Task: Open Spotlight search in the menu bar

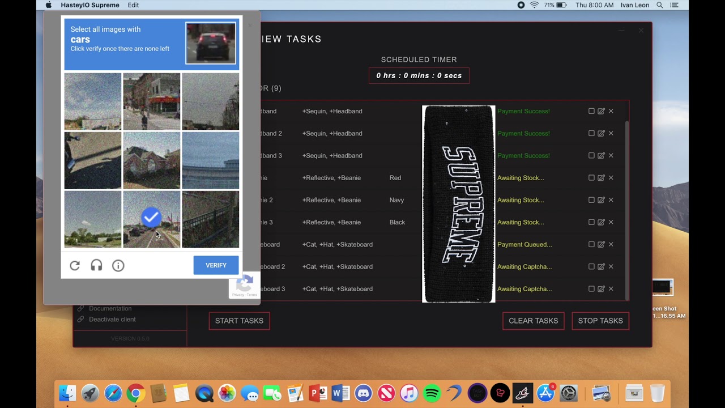Action: click(660, 5)
